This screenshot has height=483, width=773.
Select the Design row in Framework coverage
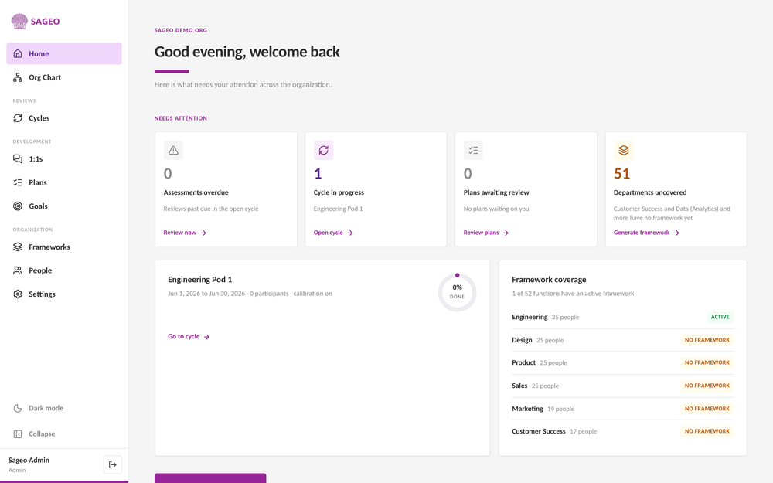point(622,340)
